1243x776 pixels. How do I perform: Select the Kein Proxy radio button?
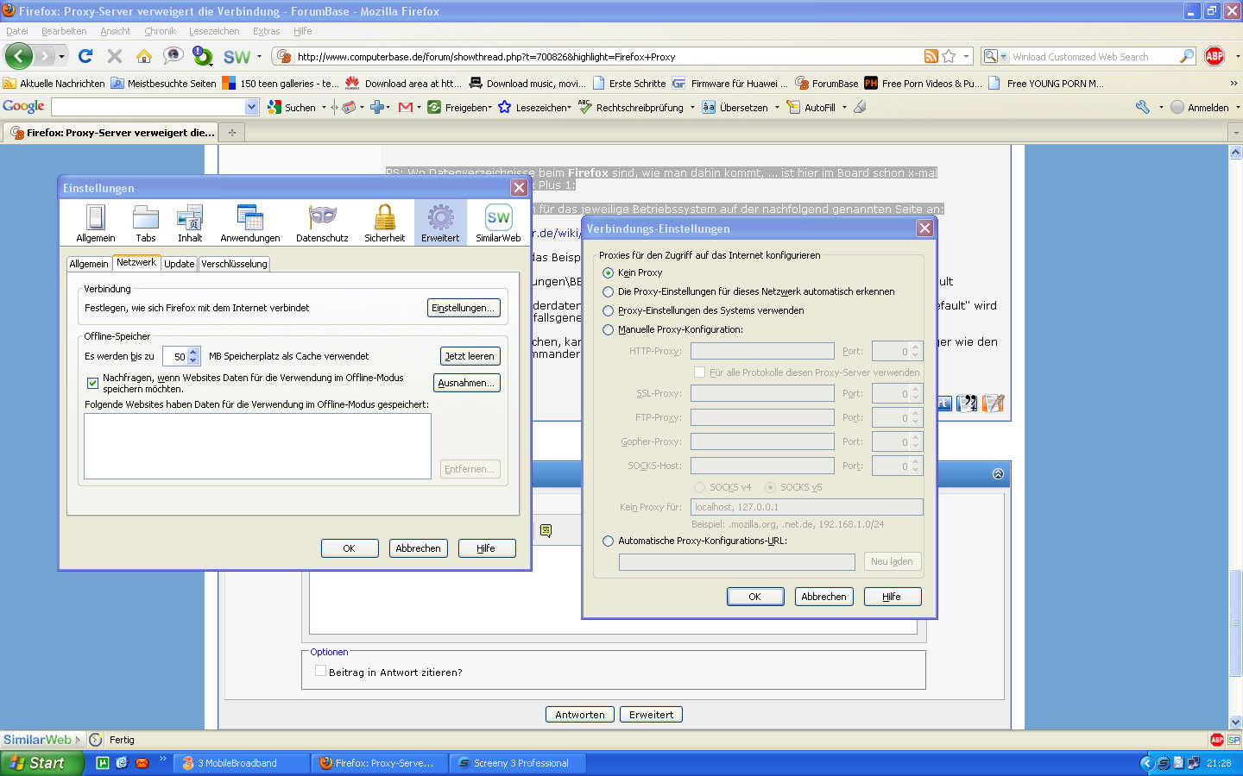pos(609,272)
